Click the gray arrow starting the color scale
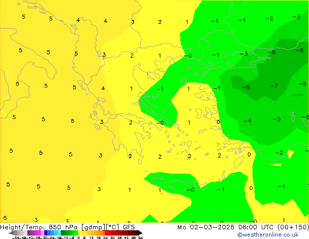The image size is (309, 239). (11, 233)
